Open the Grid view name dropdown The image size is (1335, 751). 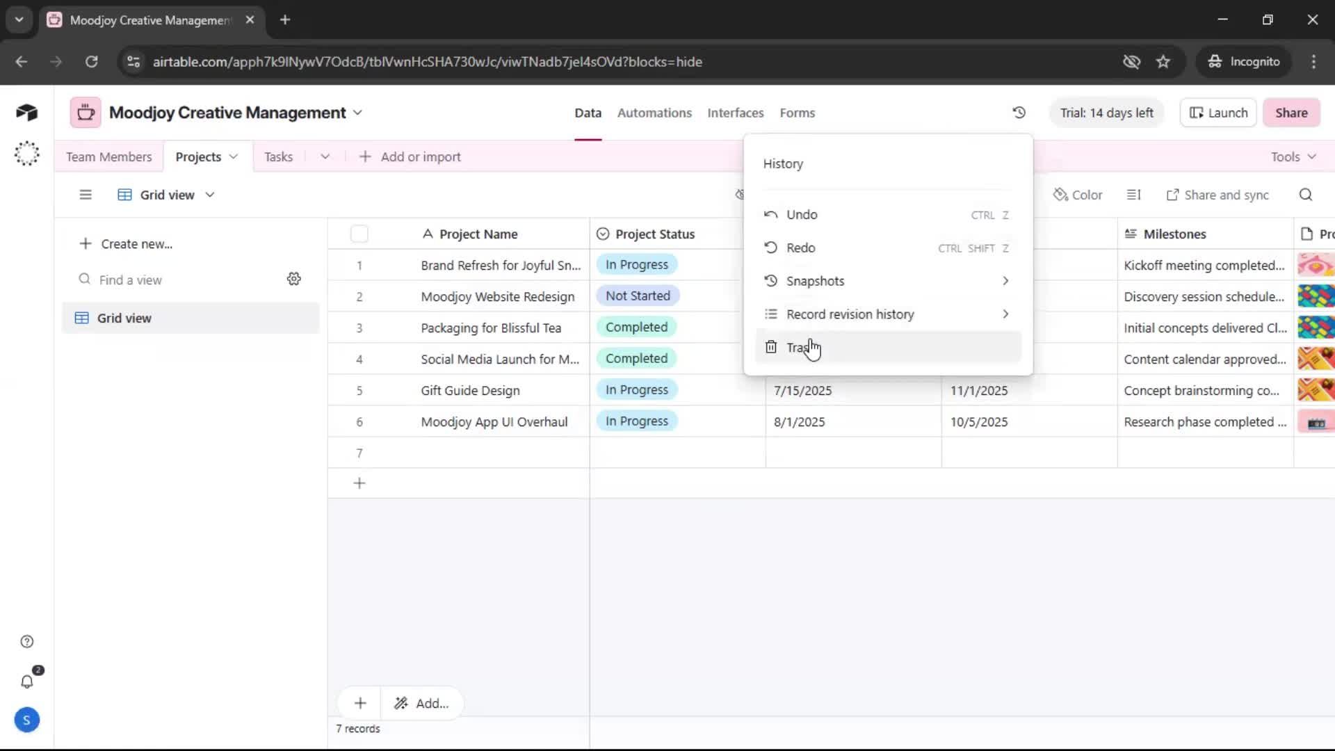(x=167, y=195)
